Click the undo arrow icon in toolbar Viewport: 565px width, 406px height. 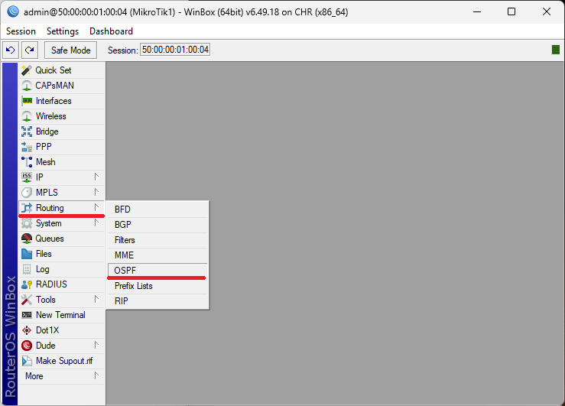coord(11,50)
